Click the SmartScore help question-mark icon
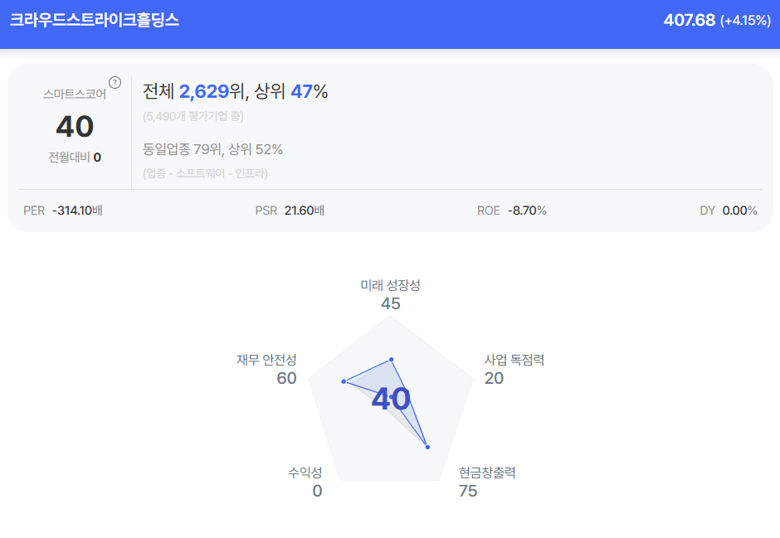780x538 pixels. 115,82
